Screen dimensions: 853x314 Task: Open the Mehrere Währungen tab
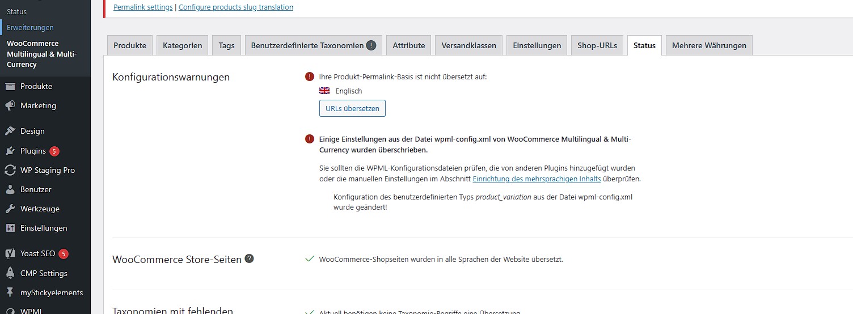pyautogui.click(x=709, y=45)
